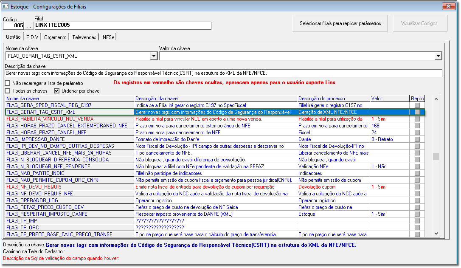Click the window icon beside the Estoque title
Screen dimensions: 461x268
point(5,6)
